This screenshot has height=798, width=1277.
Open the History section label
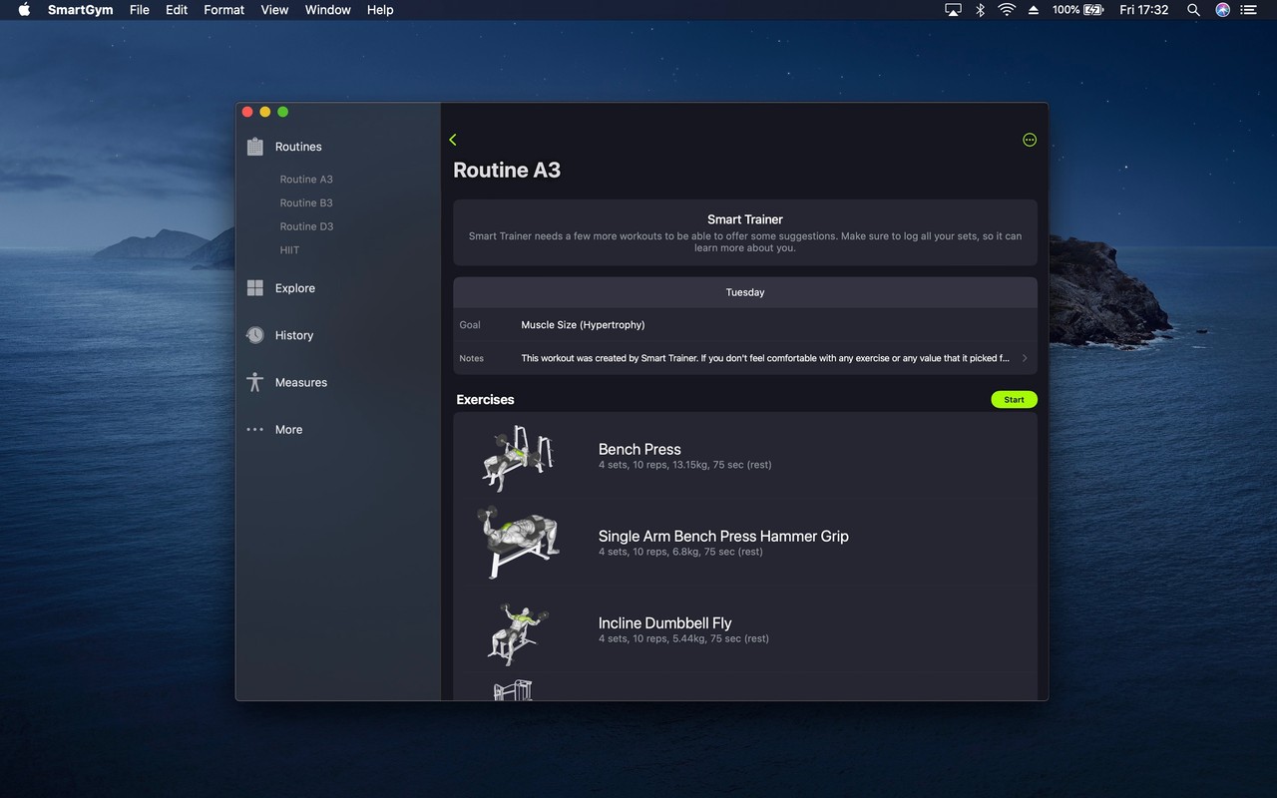294,335
